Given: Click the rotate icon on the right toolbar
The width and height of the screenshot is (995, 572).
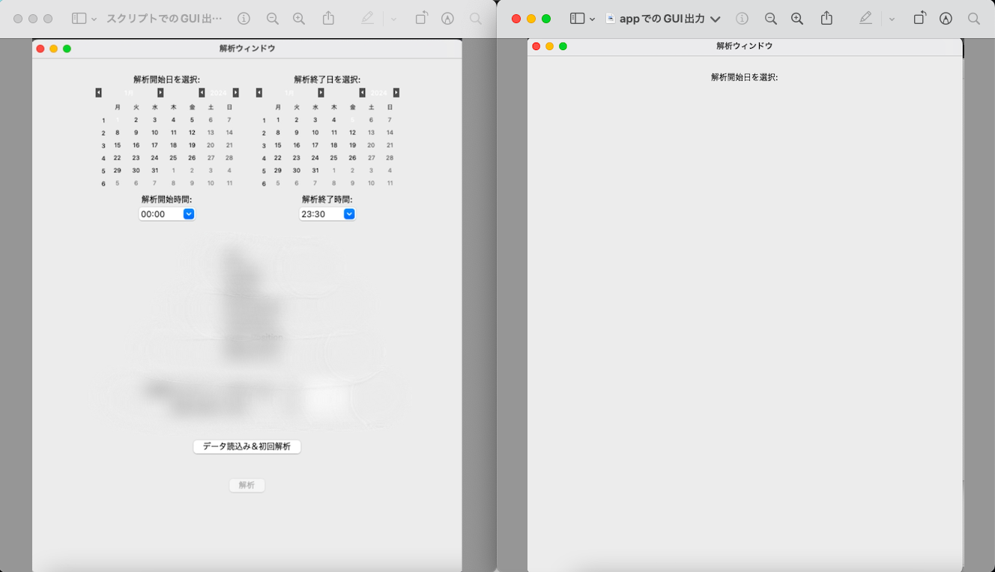Looking at the screenshot, I should 919,18.
